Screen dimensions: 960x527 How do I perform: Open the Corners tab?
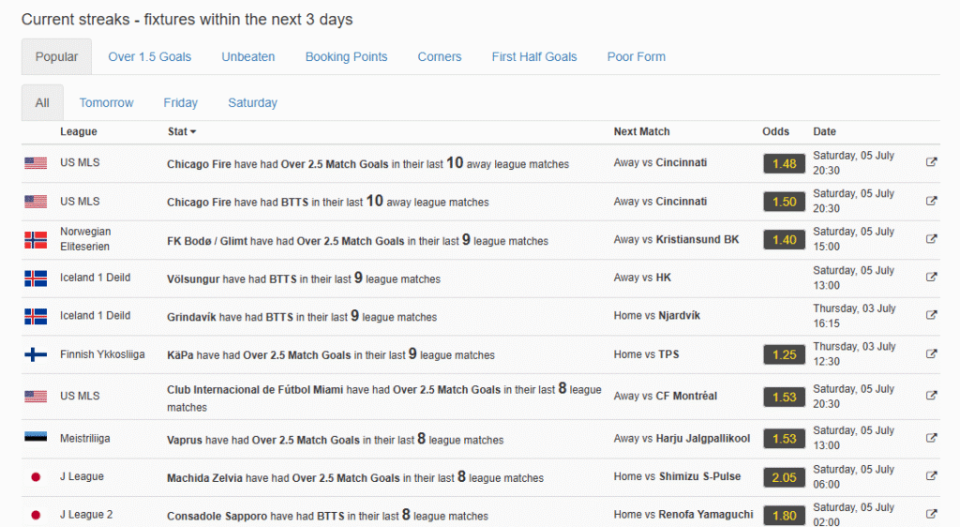(440, 57)
